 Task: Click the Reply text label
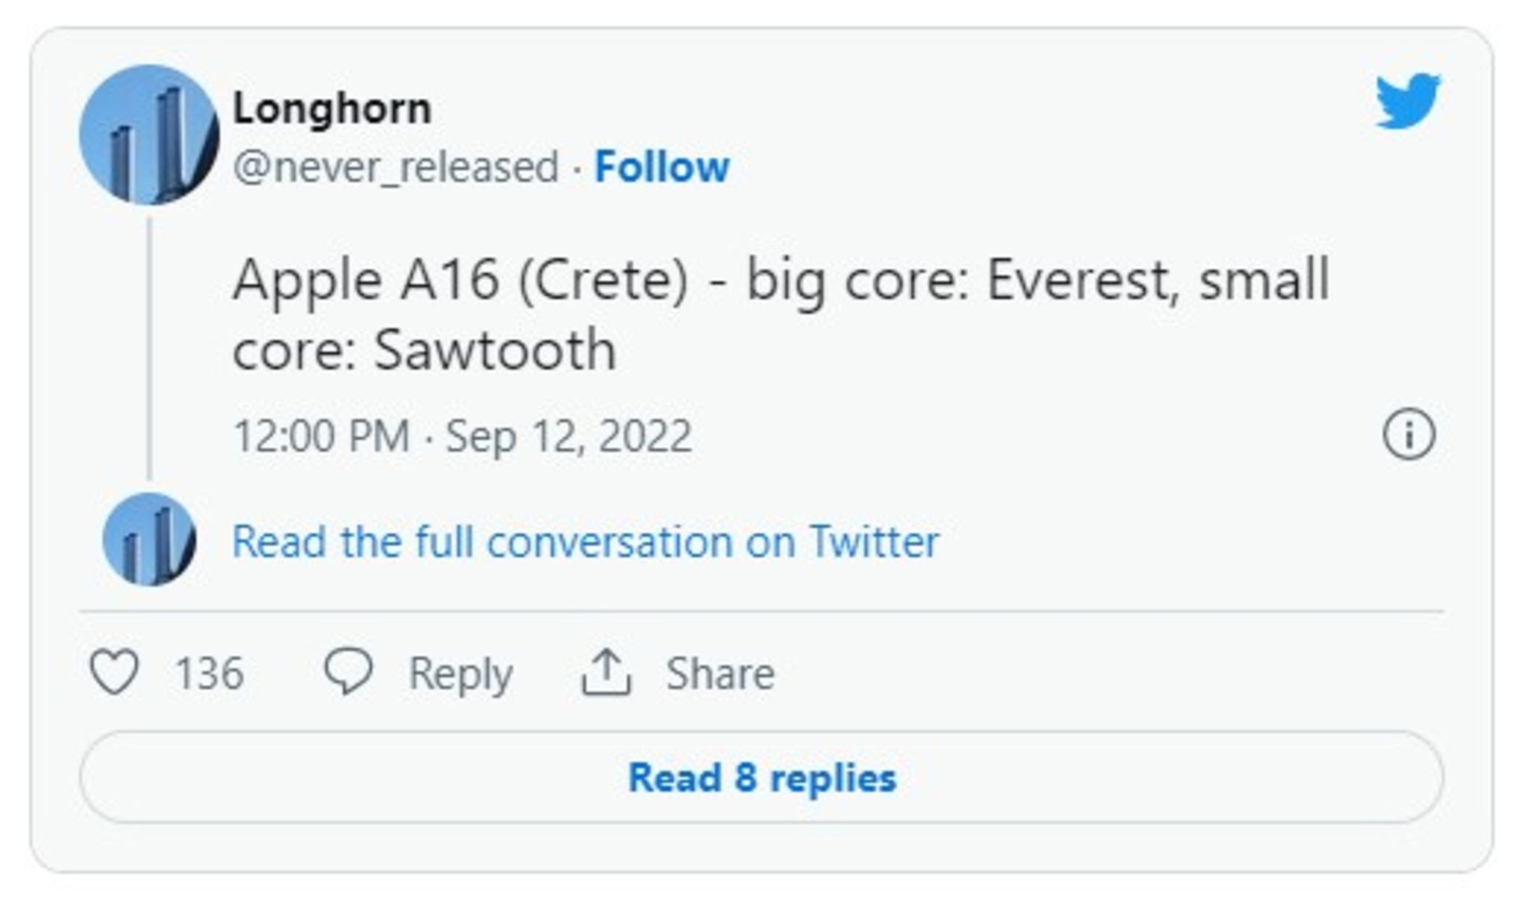[x=460, y=673]
